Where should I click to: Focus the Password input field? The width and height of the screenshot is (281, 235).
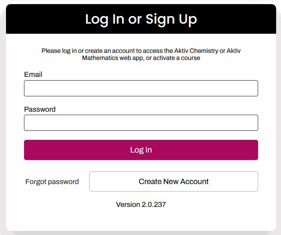[141, 123]
